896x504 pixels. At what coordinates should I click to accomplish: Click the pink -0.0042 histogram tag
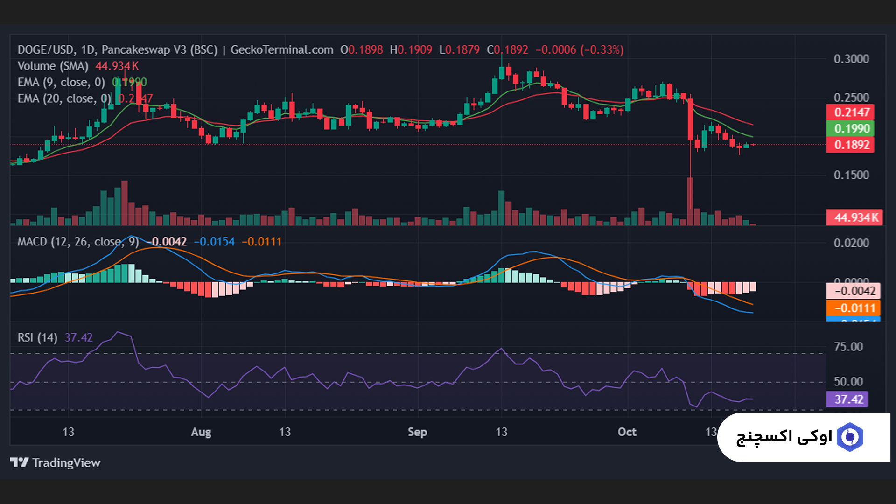coord(854,291)
